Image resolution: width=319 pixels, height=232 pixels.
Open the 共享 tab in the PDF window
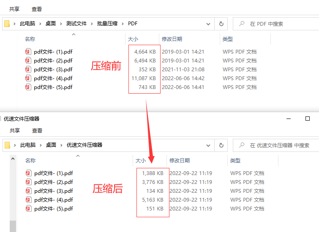[x=14, y=9]
